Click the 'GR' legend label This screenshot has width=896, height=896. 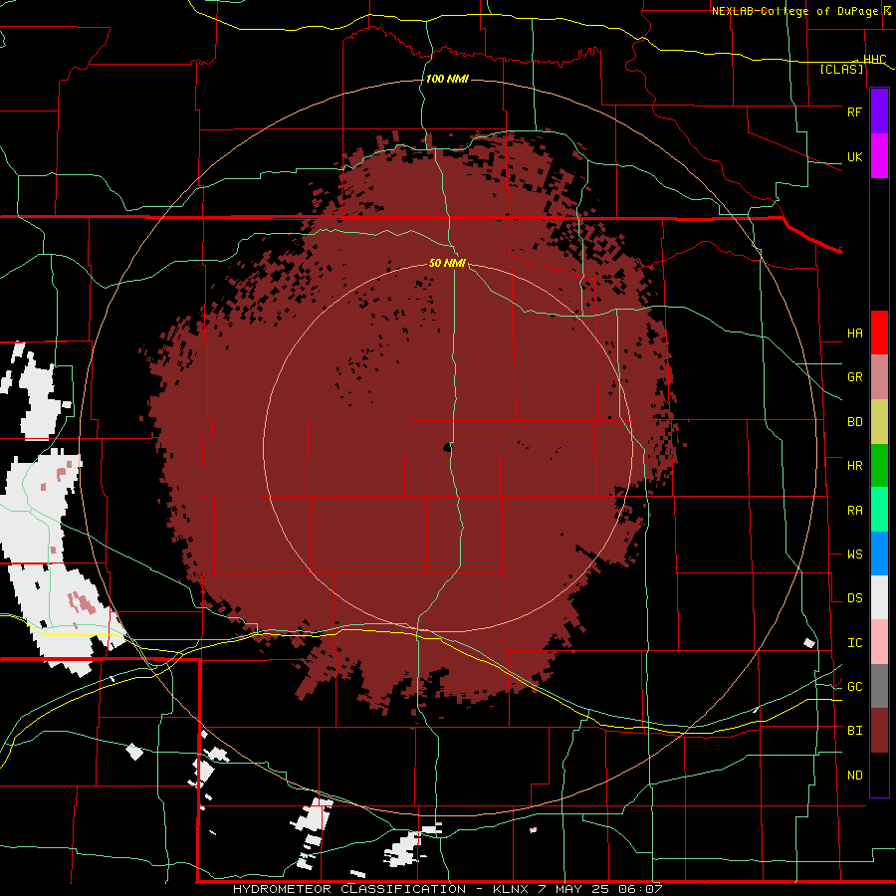click(x=854, y=376)
